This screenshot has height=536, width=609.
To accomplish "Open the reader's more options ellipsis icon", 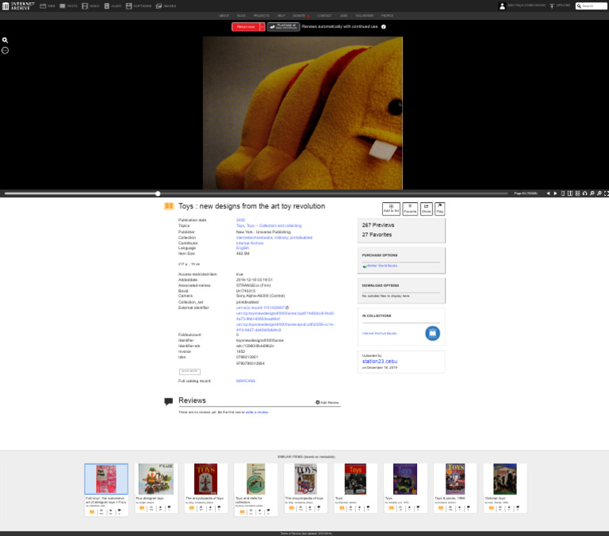I will 5,51.
